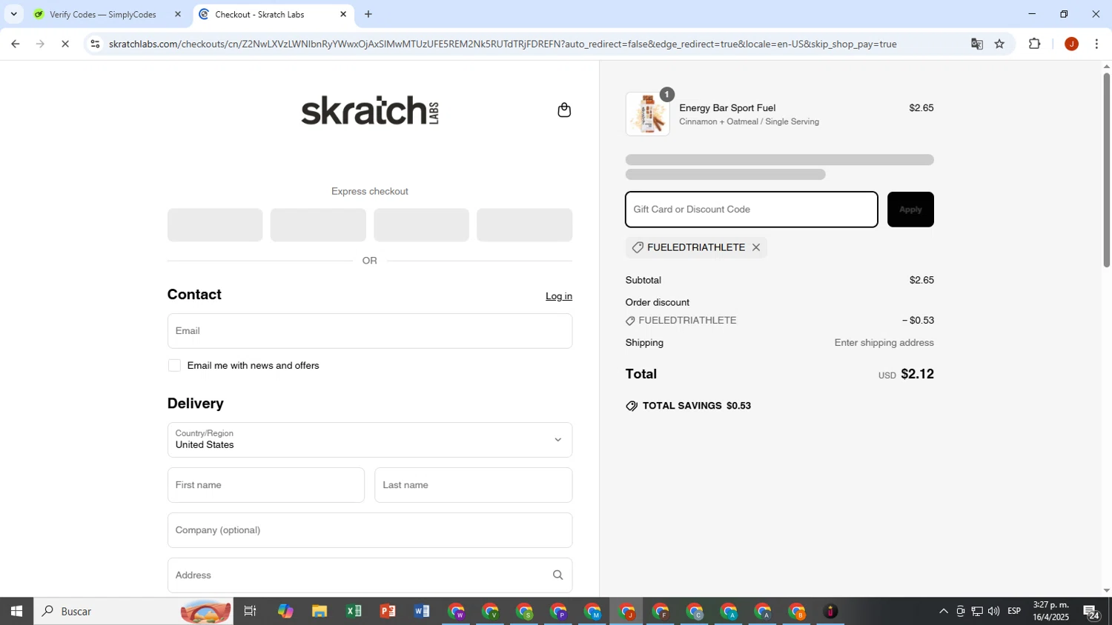Screen dimensions: 1112x625
Task: Open the Windows Start menu
Action: (16, 612)
